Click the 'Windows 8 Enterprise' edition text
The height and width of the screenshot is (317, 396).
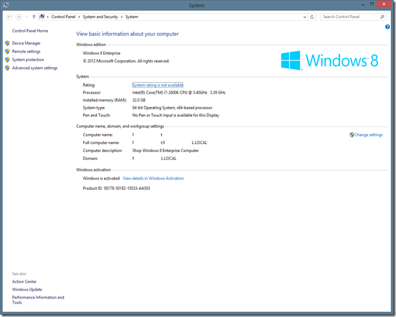coord(101,53)
